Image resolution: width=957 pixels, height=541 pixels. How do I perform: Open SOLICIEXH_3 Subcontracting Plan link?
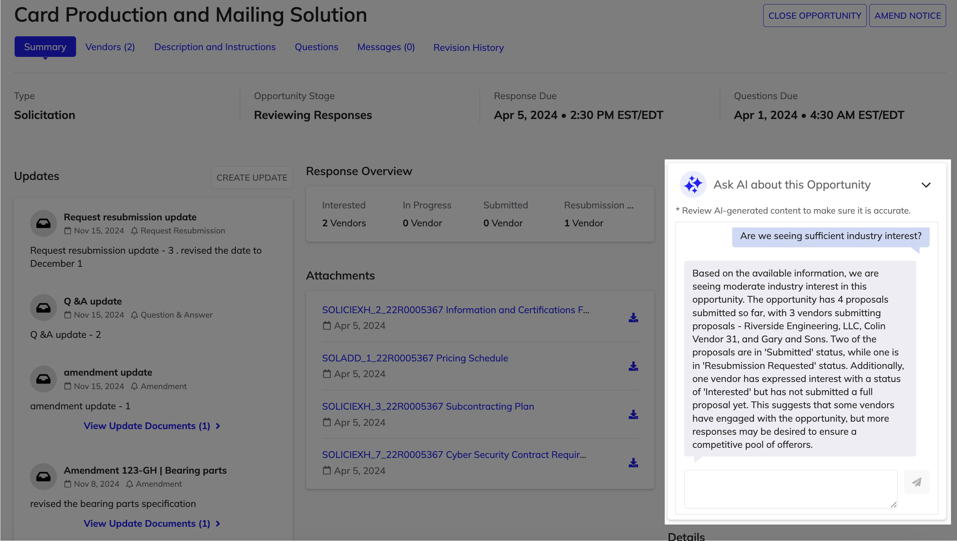pos(428,406)
